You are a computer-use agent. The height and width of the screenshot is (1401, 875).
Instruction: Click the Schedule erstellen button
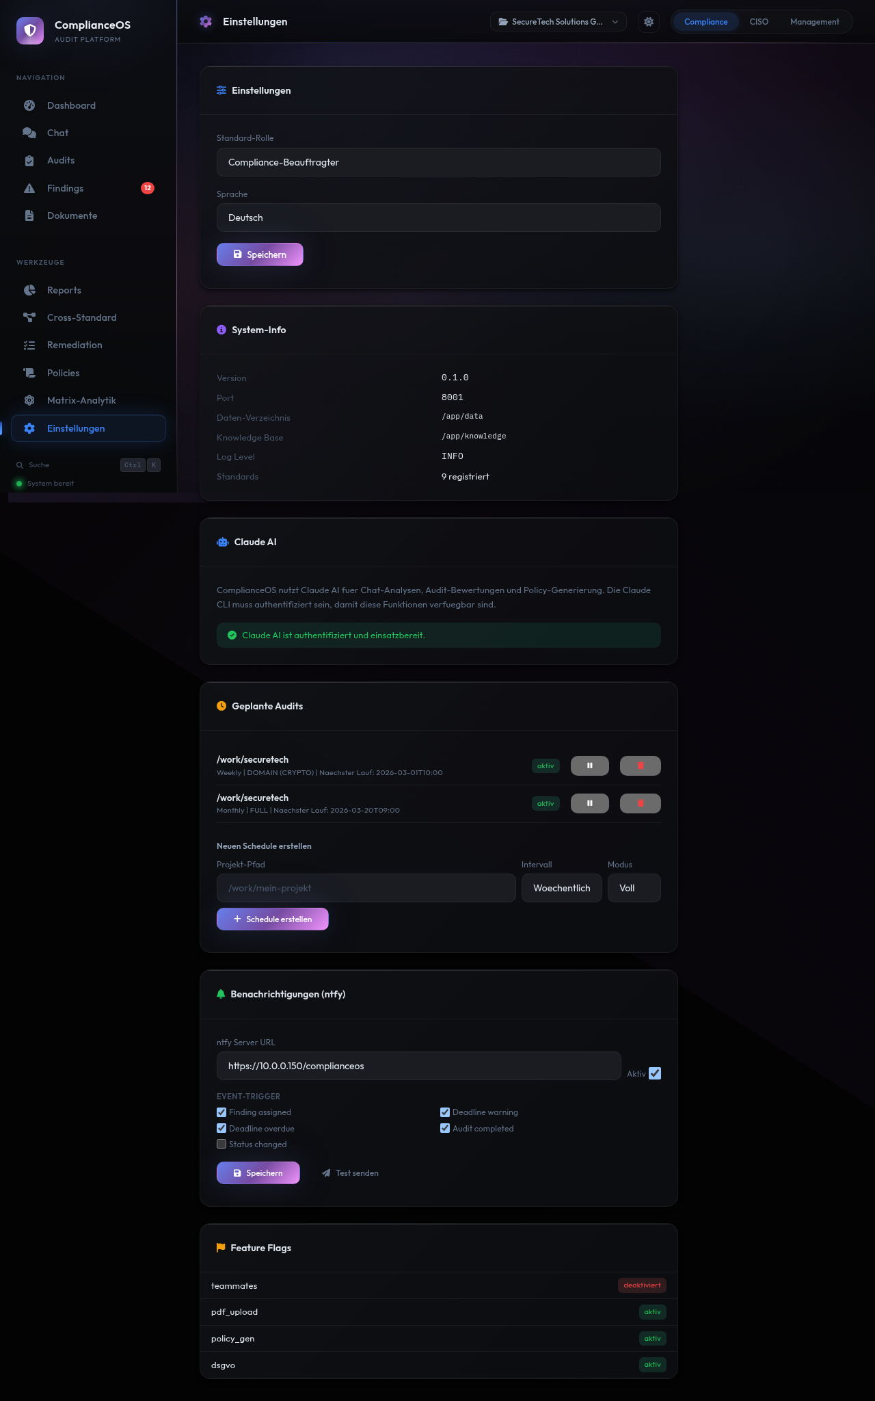pyautogui.click(x=272, y=919)
